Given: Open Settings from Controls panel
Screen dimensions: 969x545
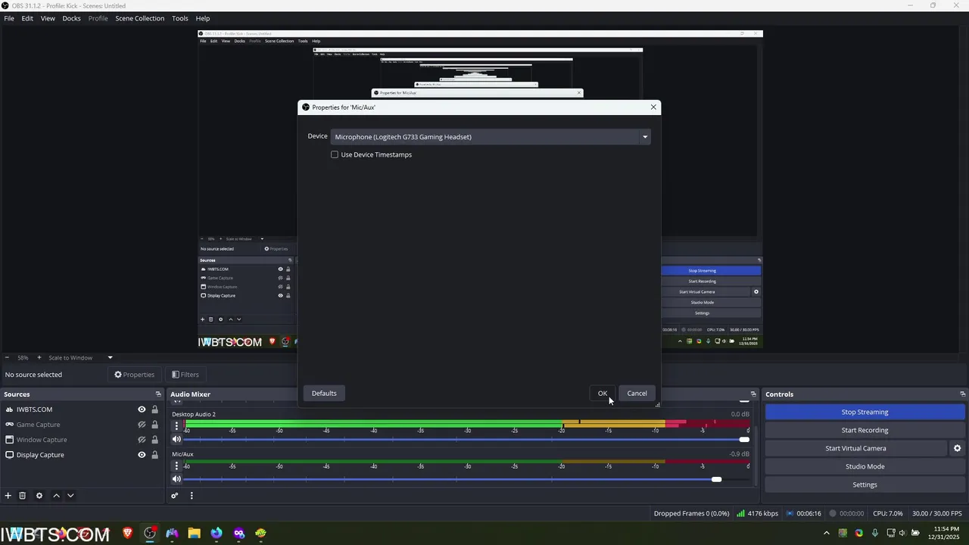Looking at the screenshot, I should pos(865,484).
